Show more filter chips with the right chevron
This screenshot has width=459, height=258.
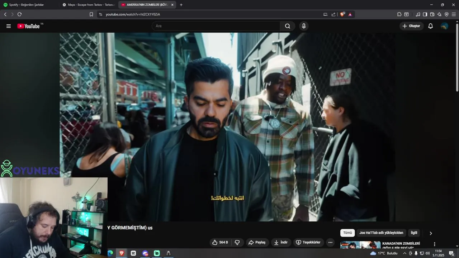pos(431,233)
